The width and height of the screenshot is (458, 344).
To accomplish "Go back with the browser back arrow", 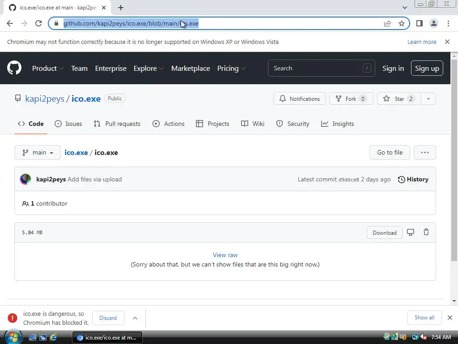I will click(10, 23).
